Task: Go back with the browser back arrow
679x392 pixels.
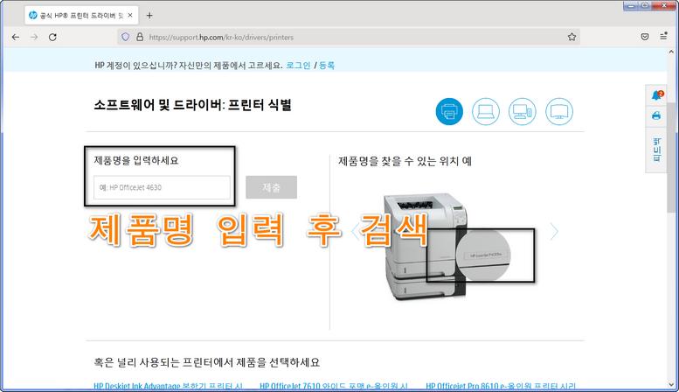Action: click(x=16, y=38)
